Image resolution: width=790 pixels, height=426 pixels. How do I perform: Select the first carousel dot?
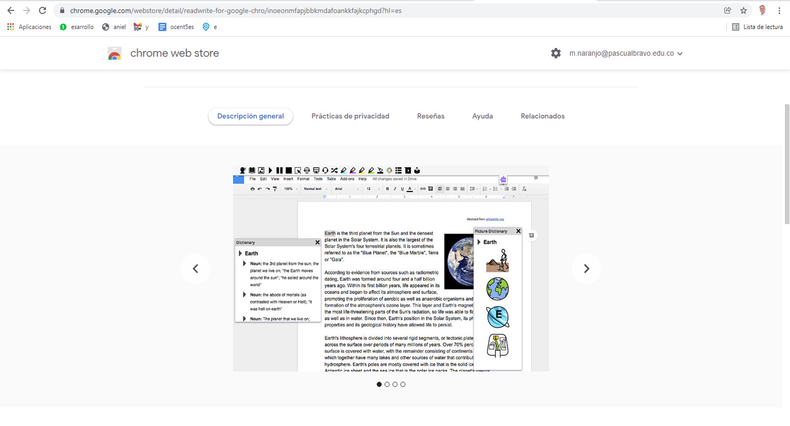point(379,384)
